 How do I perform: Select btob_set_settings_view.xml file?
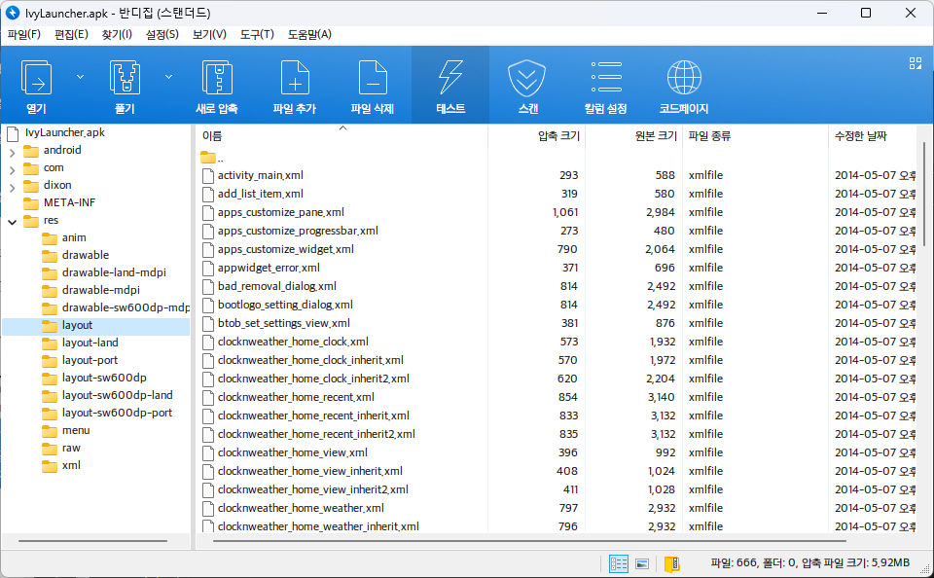click(x=283, y=323)
